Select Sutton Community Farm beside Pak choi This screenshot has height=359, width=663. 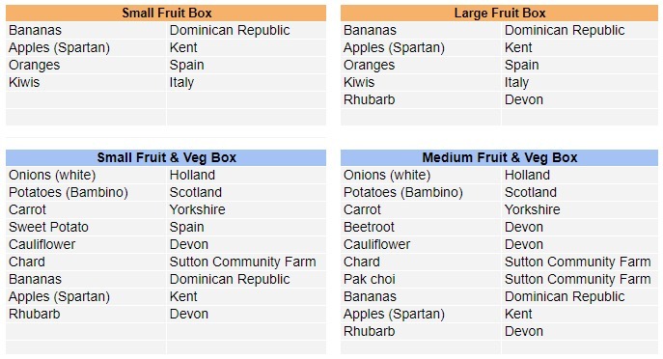tap(580, 279)
